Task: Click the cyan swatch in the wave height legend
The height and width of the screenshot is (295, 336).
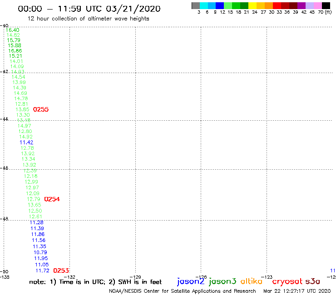Action: click(x=204, y=5)
